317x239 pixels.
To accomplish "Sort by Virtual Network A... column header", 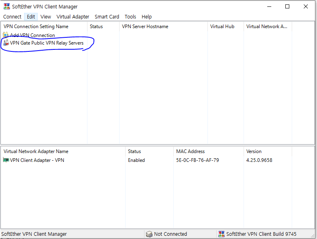I will pos(268,27).
